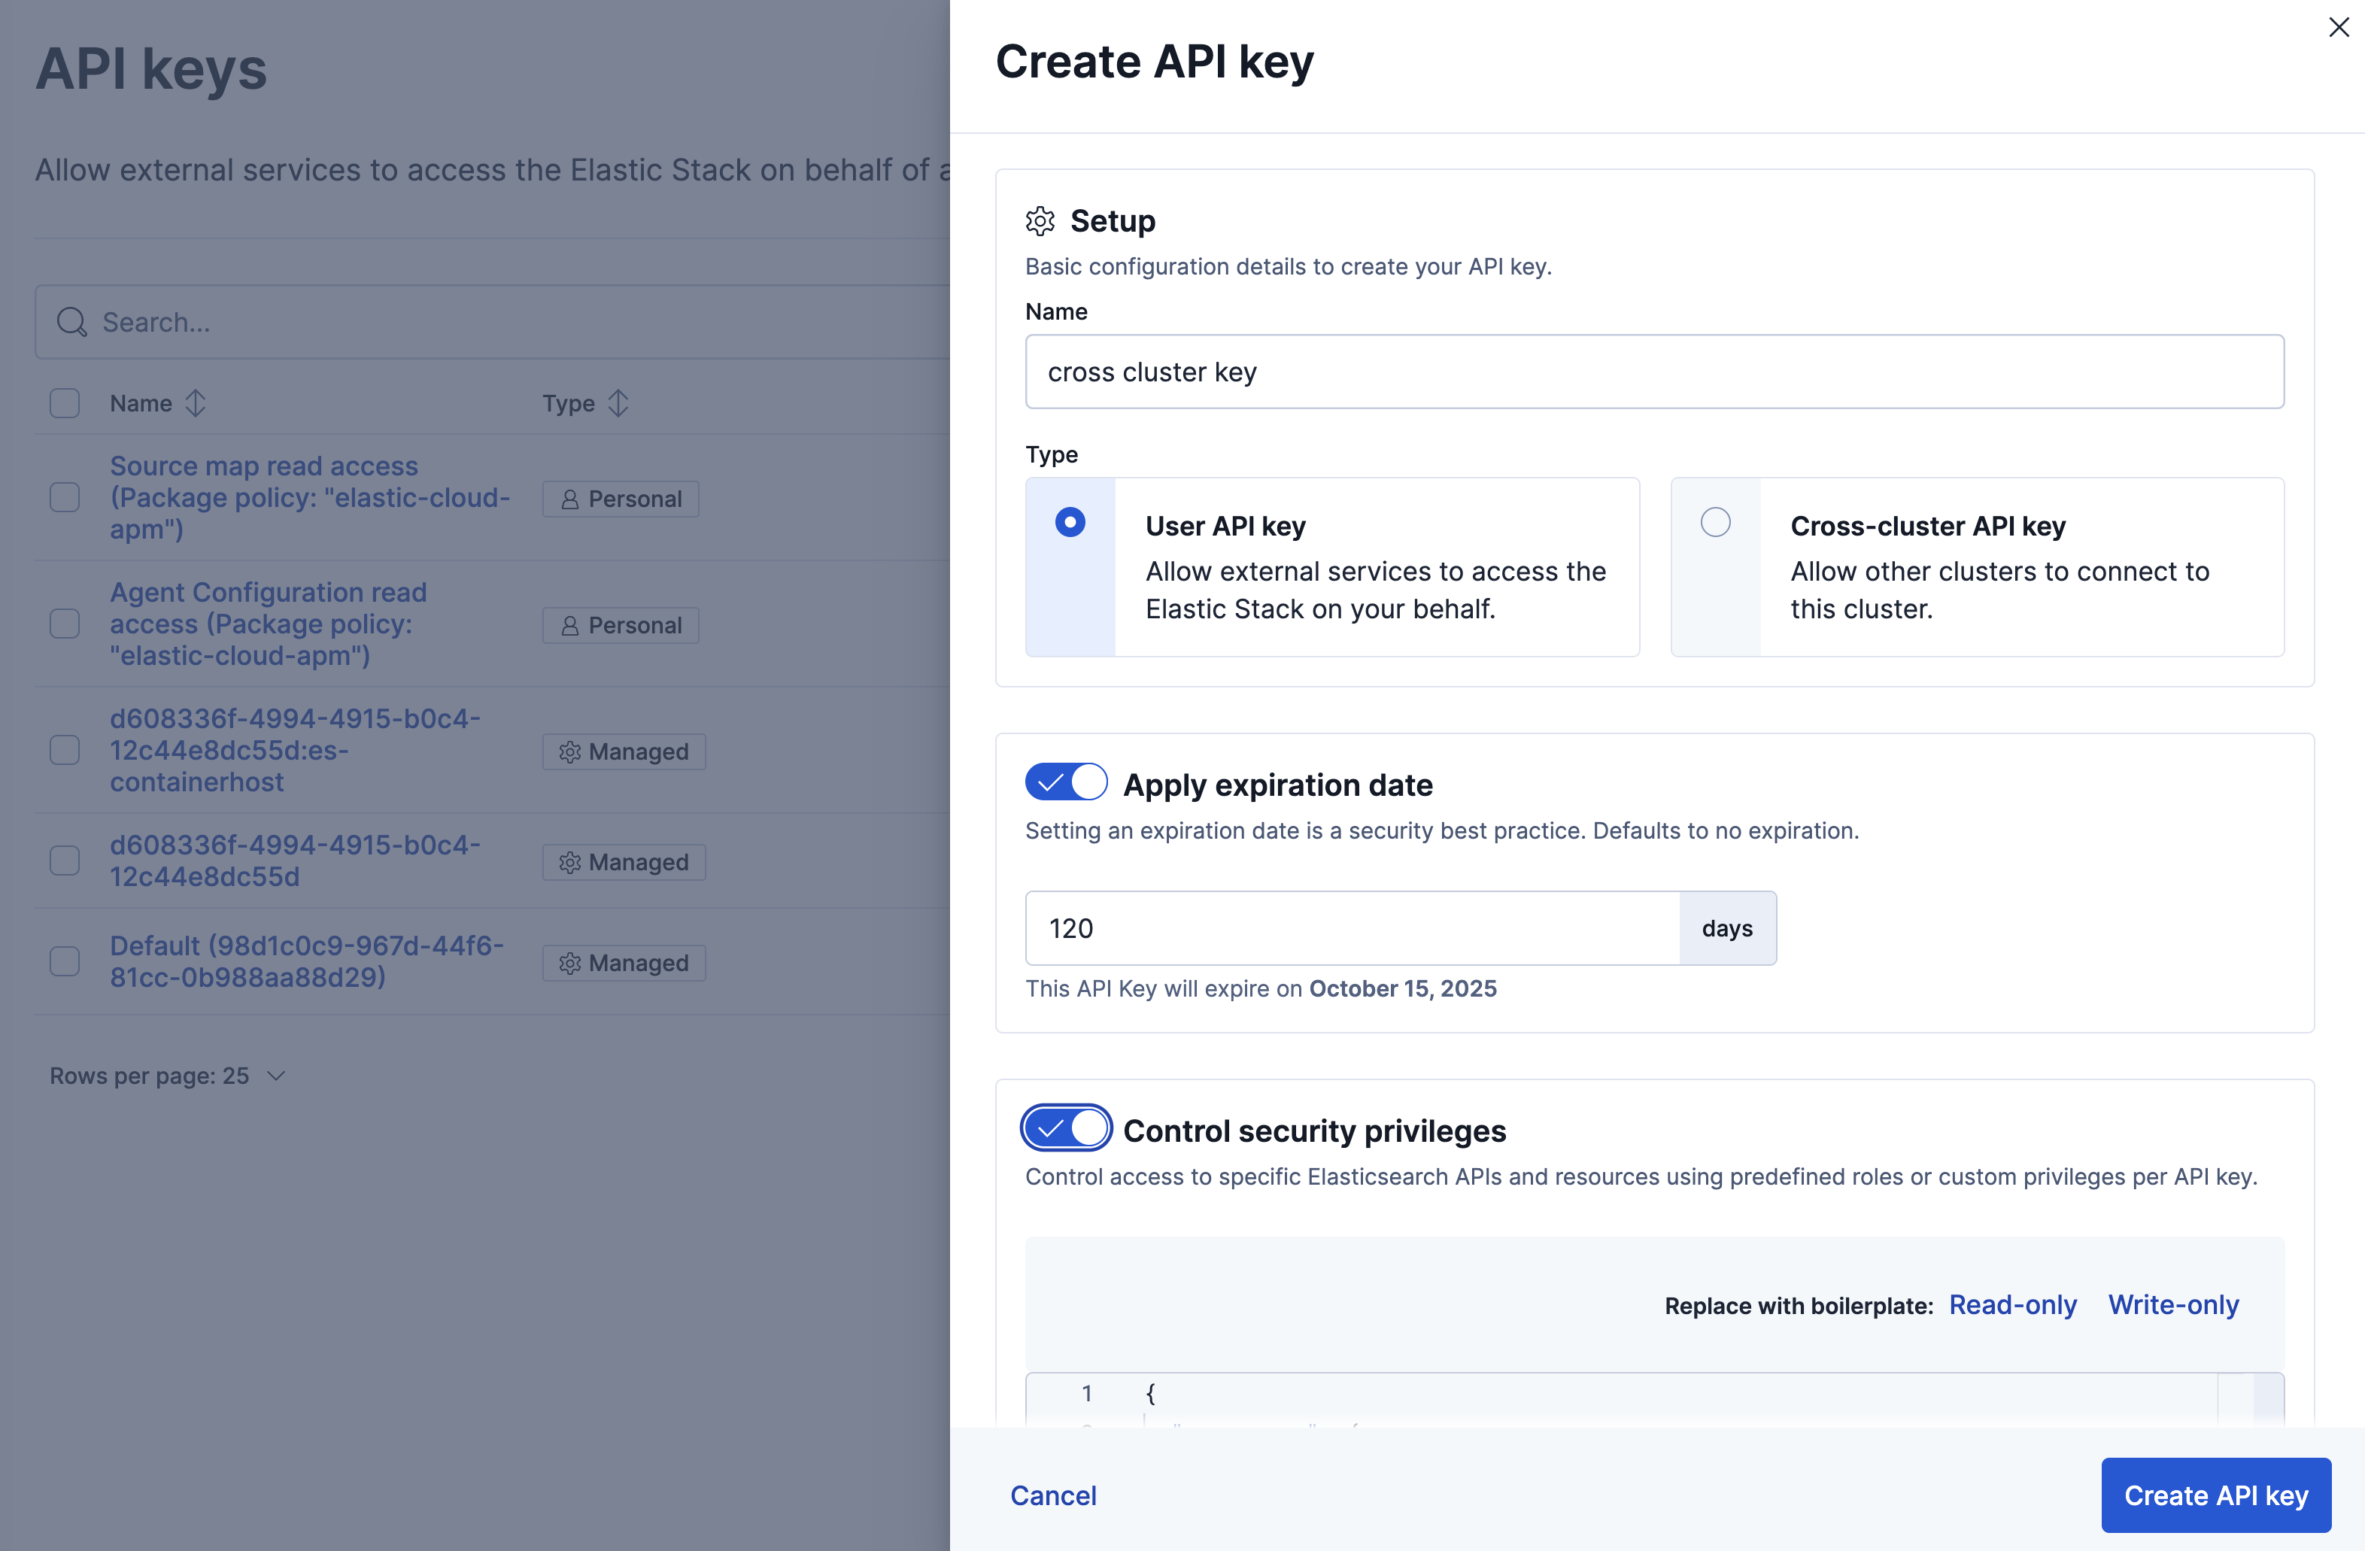The height and width of the screenshot is (1551, 2365).
Task: Click the gear icon beside the Setup heading
Action: click(1040, 220)
